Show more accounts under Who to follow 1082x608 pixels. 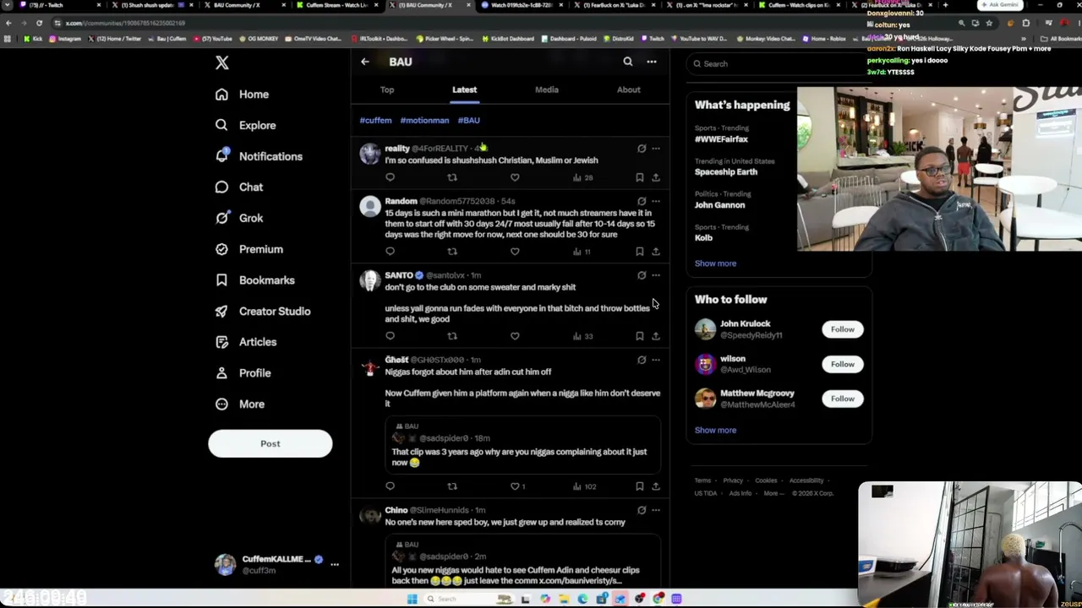715,430
